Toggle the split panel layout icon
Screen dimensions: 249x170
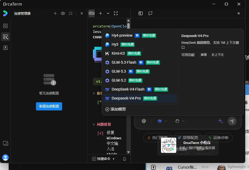pyautogui.click(x=141, y=13)
